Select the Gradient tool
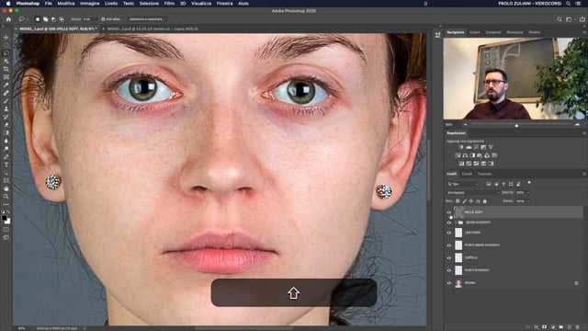The image size is (588, 331). (x=6, y=132)
